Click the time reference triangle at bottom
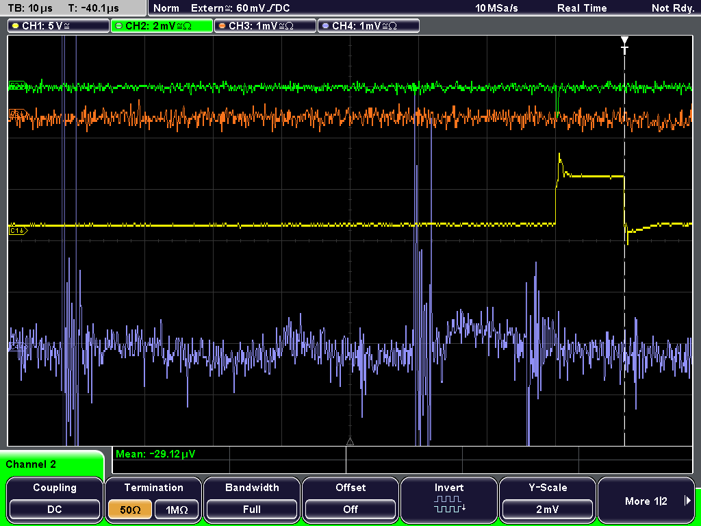 click(350, 442)
